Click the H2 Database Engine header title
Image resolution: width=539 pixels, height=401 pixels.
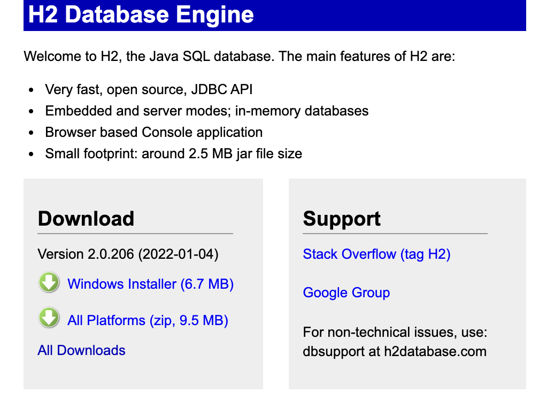[141, 14]
